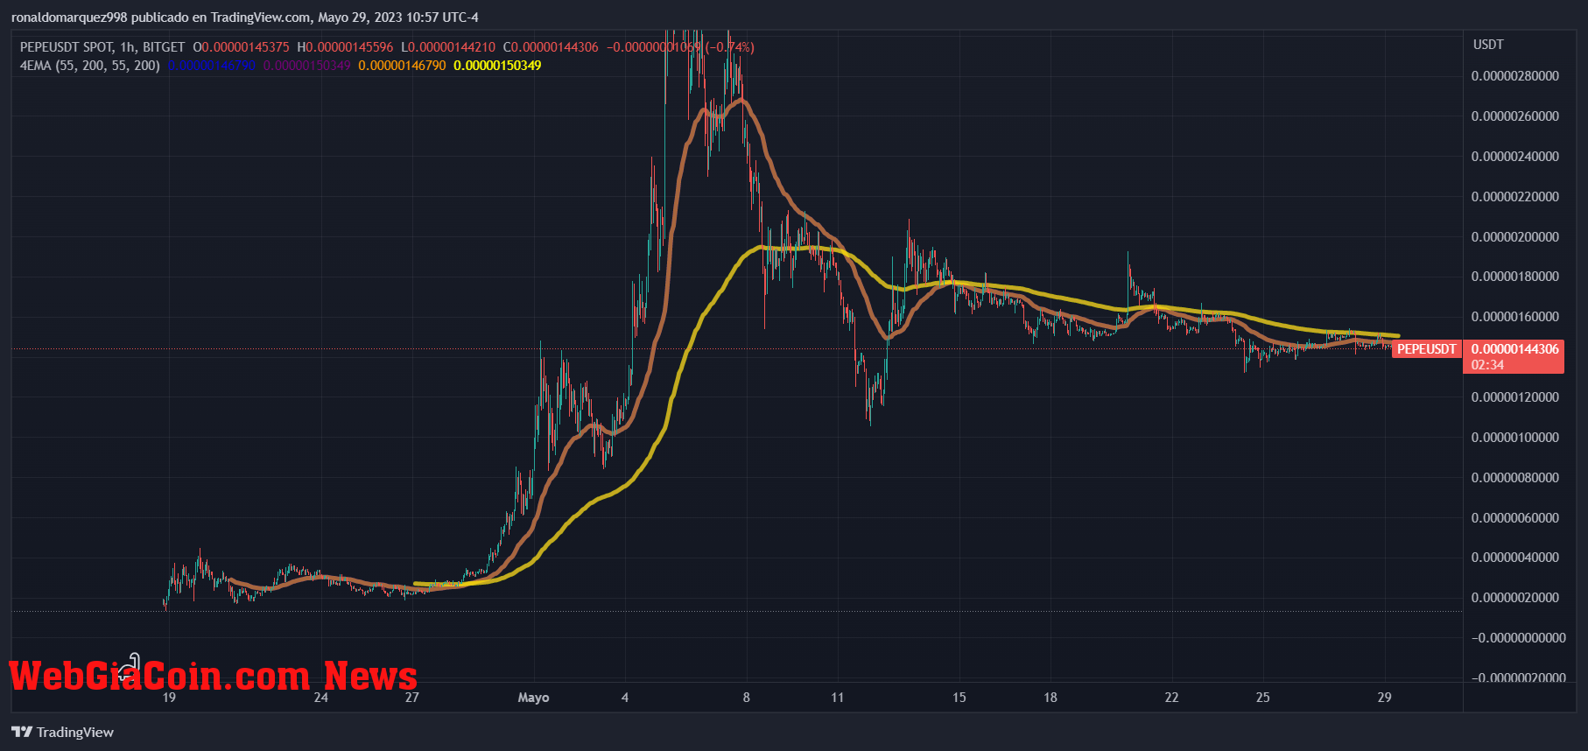1588x751 pixels.
Task: Click the high value H0.00000145596 in legend
Action: (x=345, y=47)
